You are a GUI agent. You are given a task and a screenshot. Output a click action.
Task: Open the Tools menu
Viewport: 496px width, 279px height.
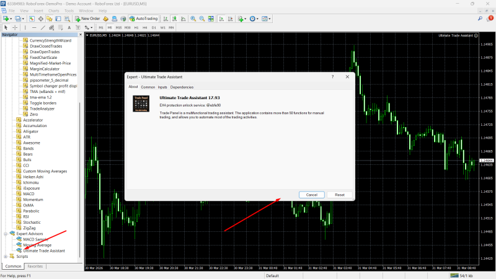(x=69, y=11)
